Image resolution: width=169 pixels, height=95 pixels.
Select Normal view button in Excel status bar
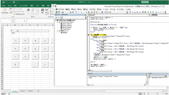[x=140, y=94]
